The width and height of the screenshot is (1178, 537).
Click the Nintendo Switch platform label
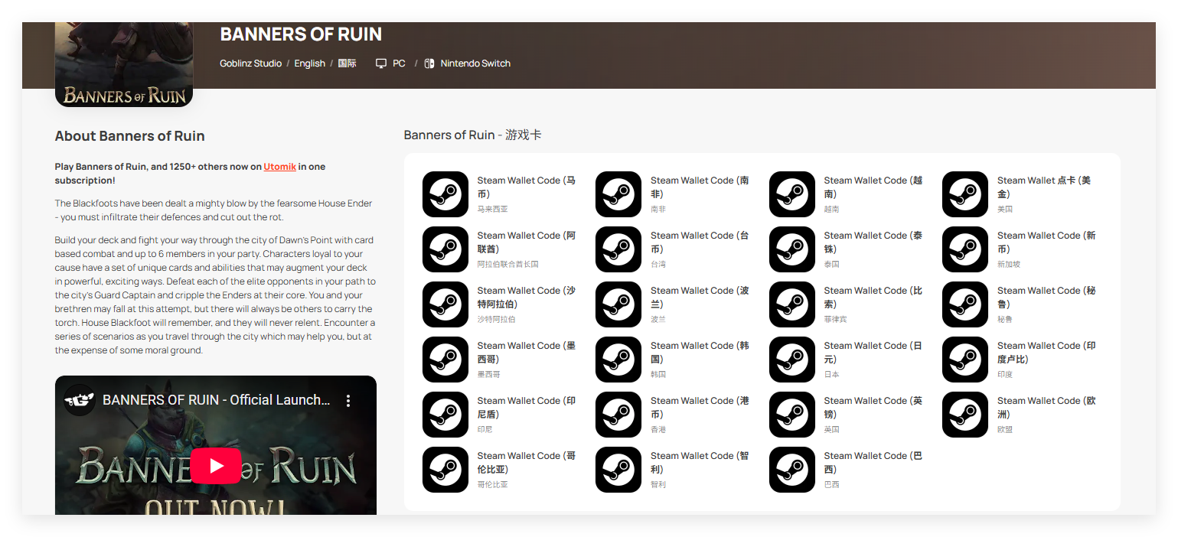pos(475,63)
